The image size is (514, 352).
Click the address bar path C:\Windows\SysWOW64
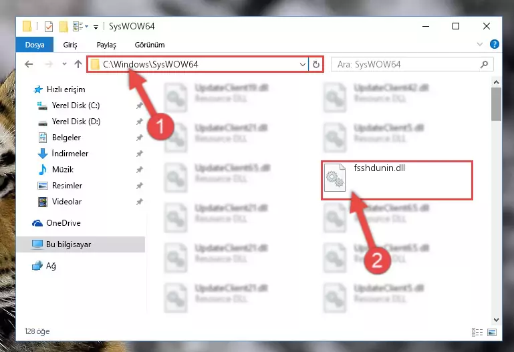tap(150, 64)
